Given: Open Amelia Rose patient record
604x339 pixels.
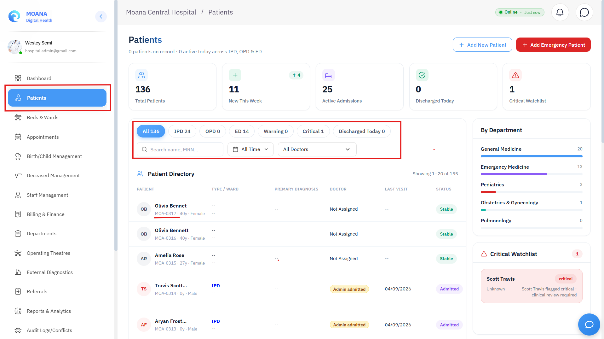Looking at the screenshot, I should pos(297,259).
